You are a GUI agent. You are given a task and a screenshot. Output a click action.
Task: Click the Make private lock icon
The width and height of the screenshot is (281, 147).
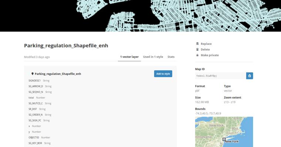tap(197, 55)
